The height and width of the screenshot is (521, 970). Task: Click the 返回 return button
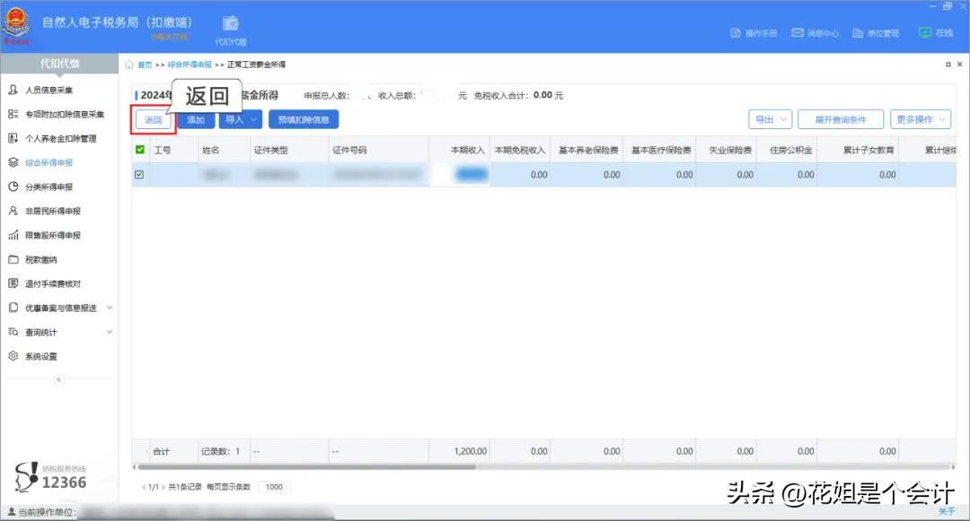coord(154,118)
